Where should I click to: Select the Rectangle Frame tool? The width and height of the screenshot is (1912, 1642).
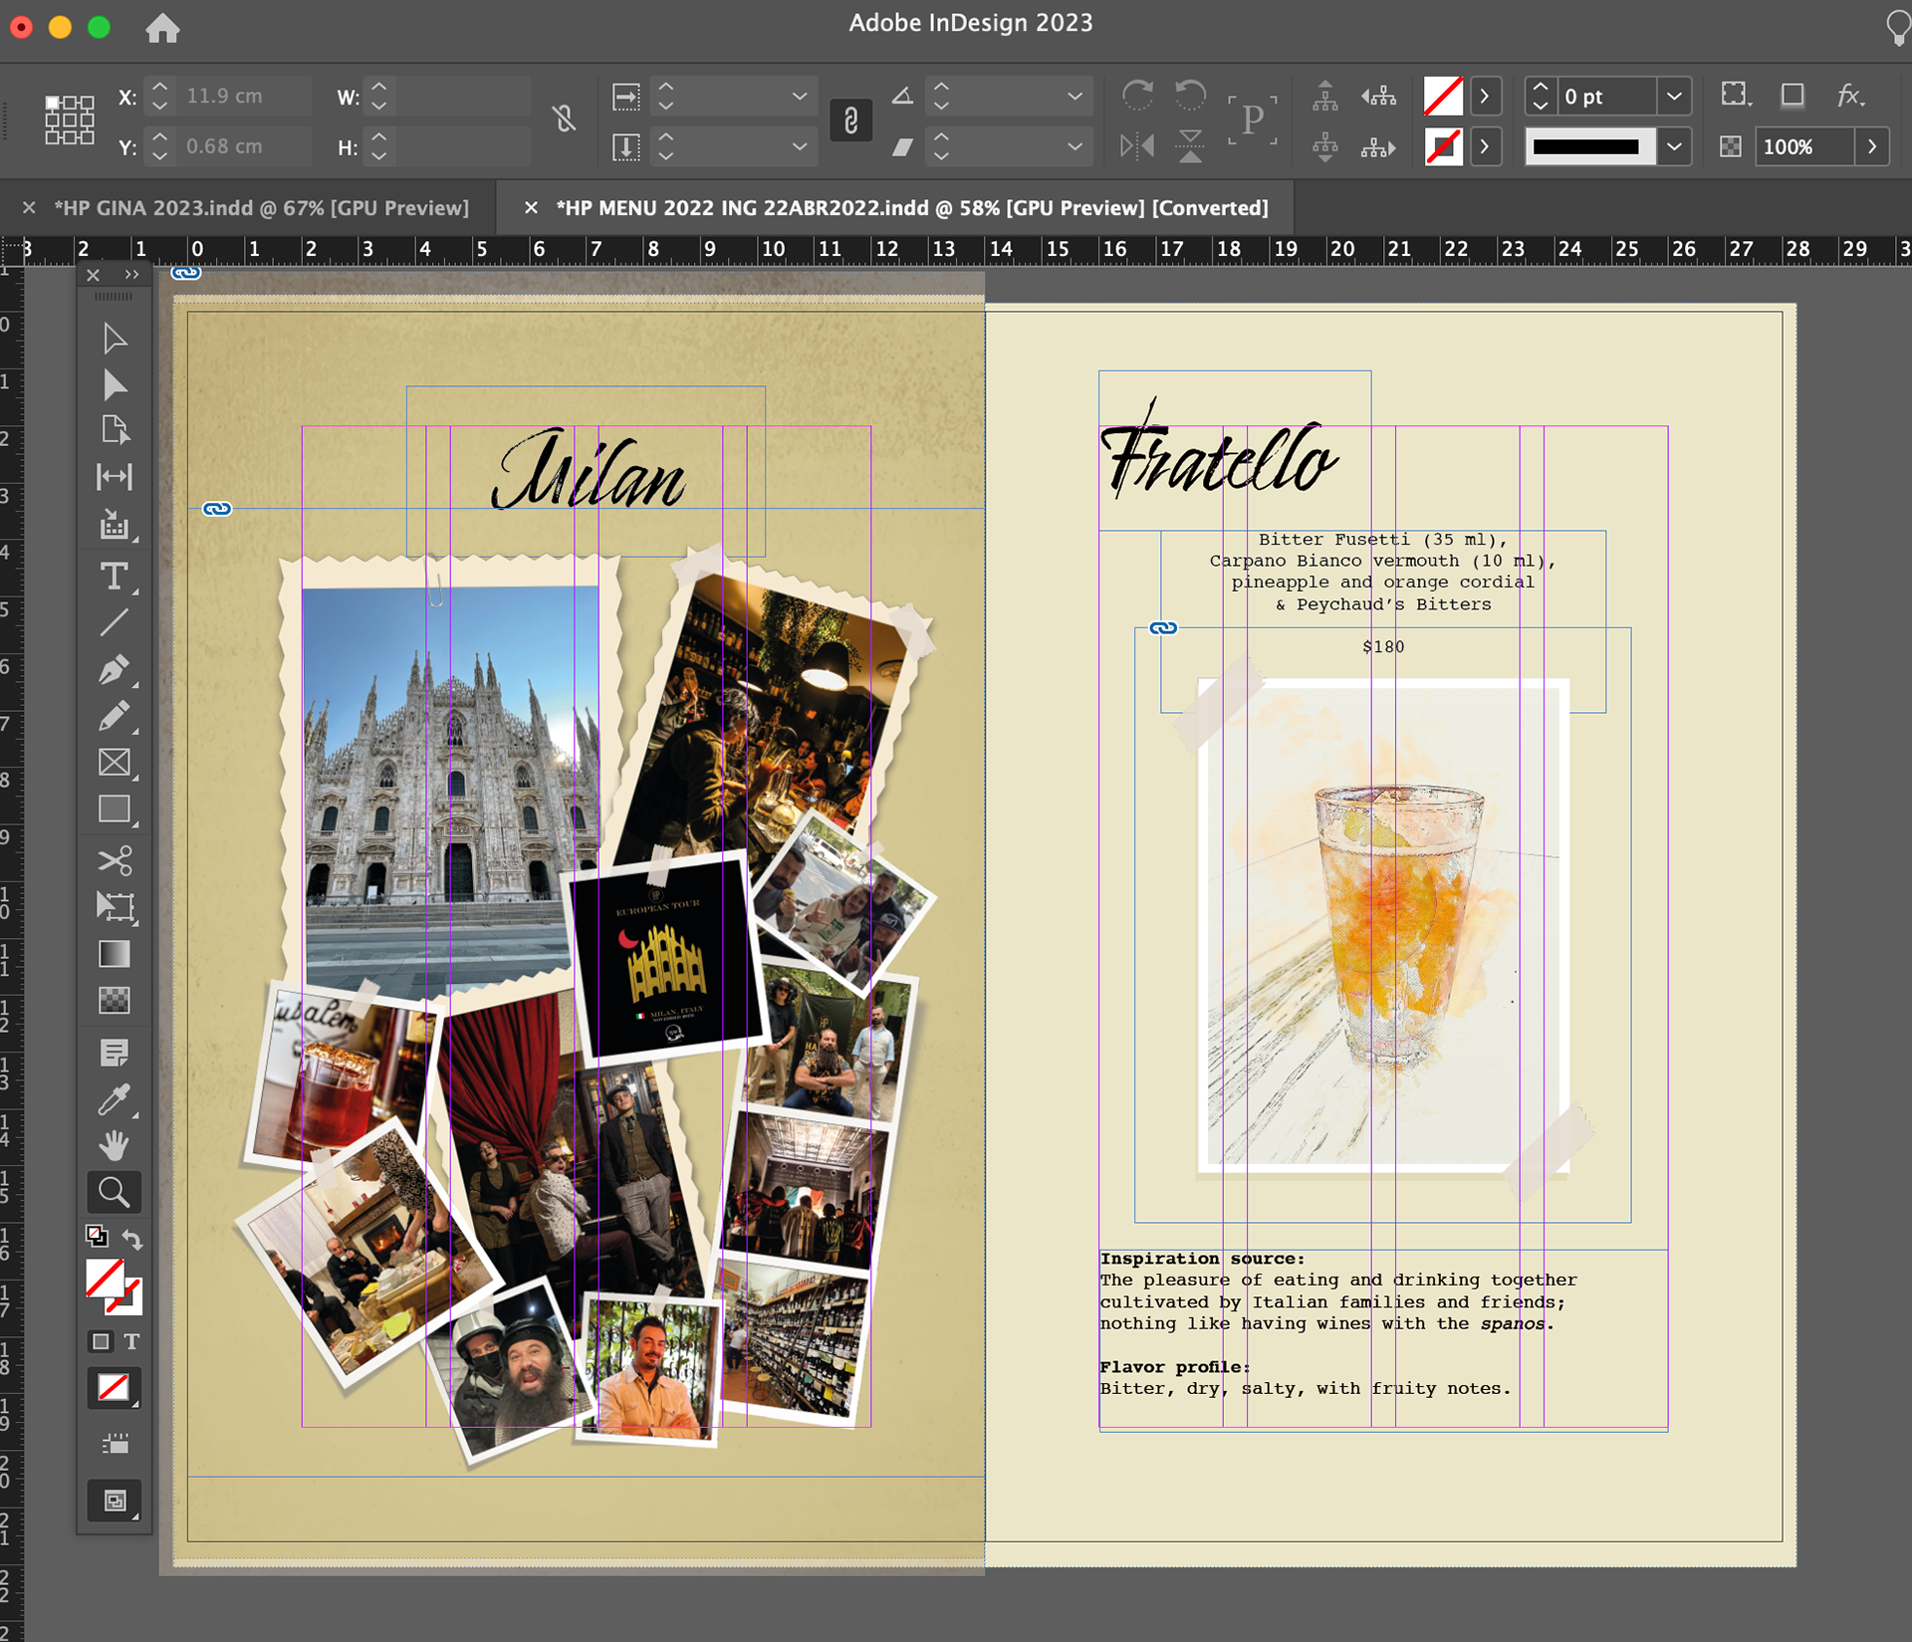click(x=114, y=763)
